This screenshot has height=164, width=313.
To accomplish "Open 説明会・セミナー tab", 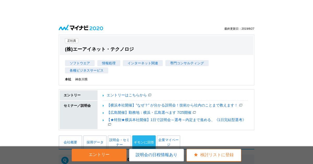I will [x=119, y=142].
